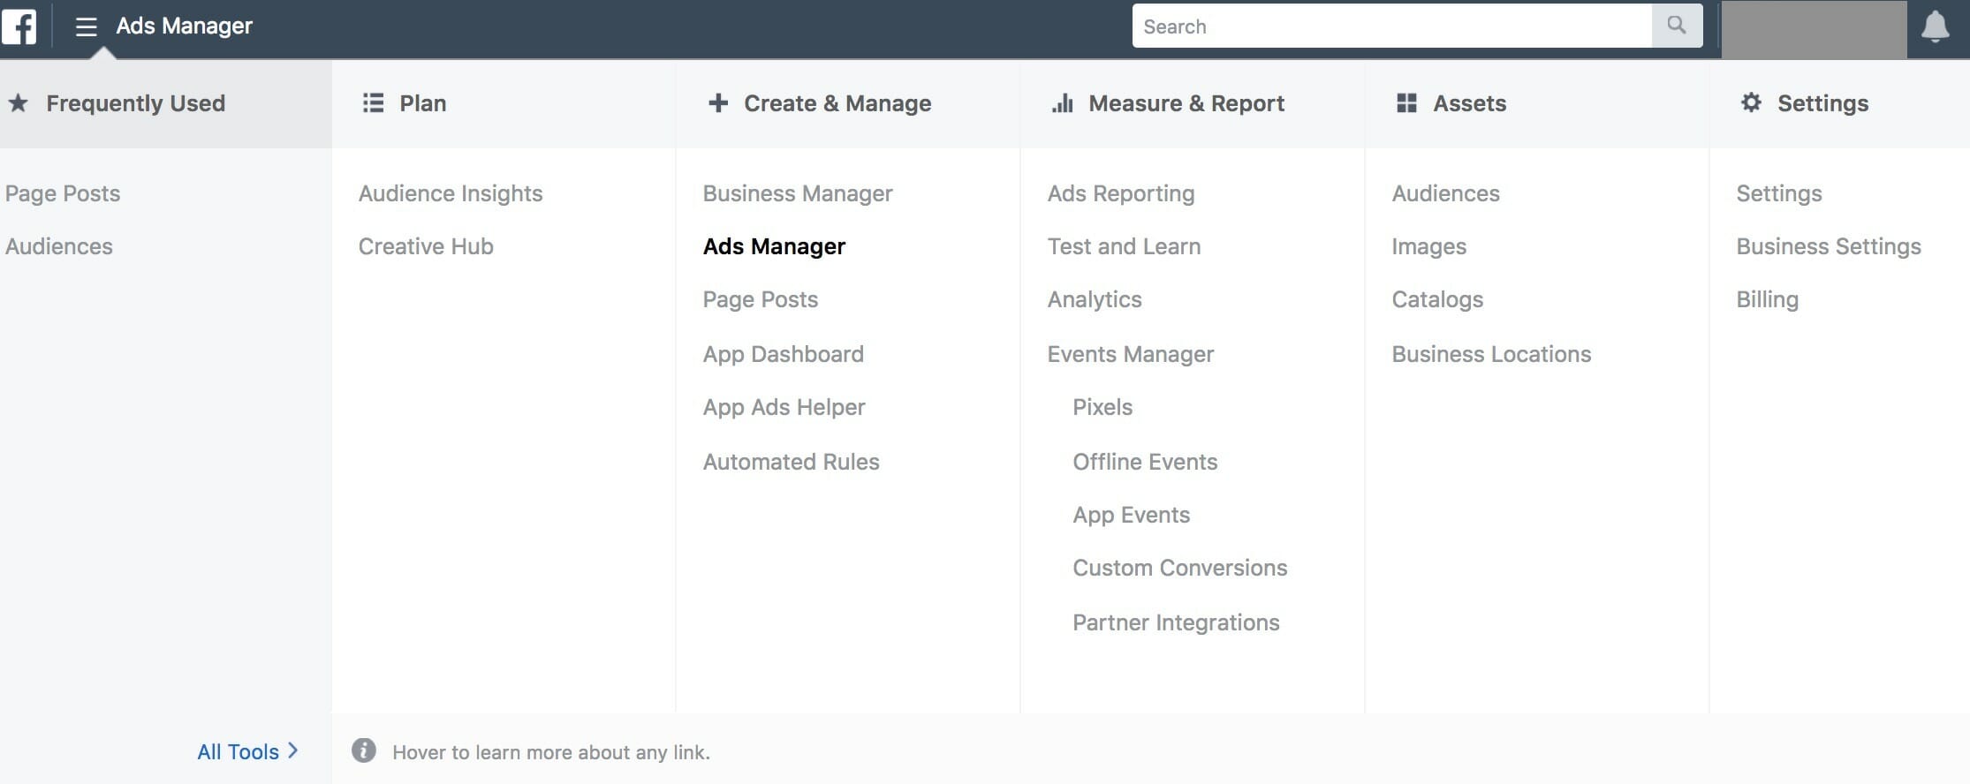Open Offline Events
Screen dimensions: 1970x784
tap(1145, 462)
